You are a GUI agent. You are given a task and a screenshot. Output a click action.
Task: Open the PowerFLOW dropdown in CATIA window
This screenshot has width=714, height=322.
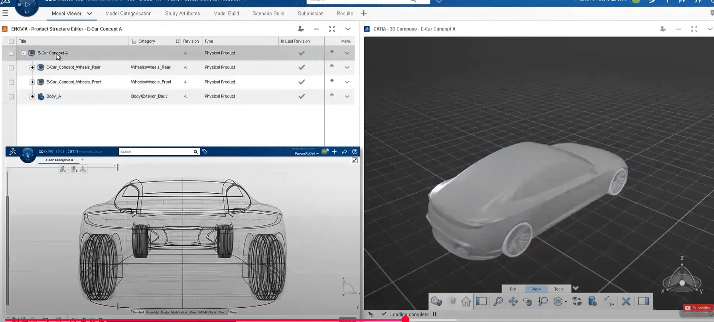click(x=306, y=154)
